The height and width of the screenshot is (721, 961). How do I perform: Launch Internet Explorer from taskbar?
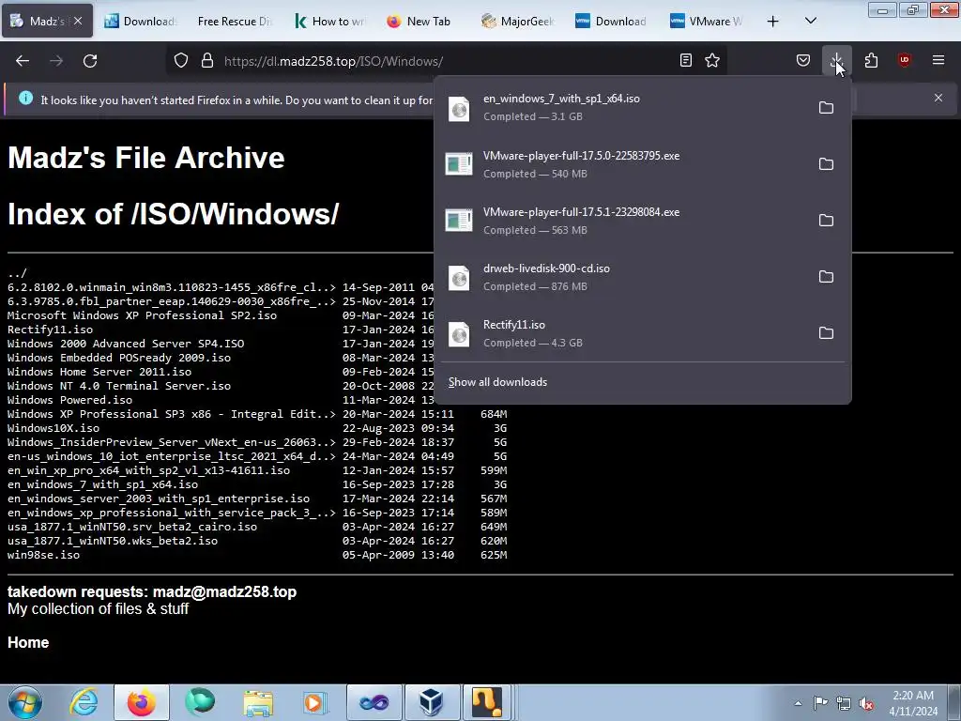click(x=84, y=702)
